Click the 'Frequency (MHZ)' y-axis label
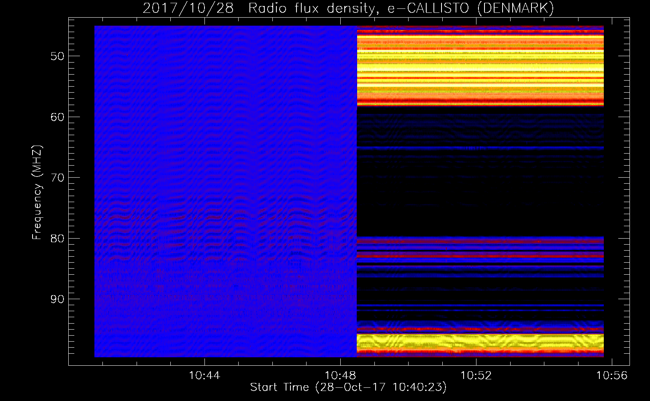The image size is (650, 401). (x=37, y=192)
